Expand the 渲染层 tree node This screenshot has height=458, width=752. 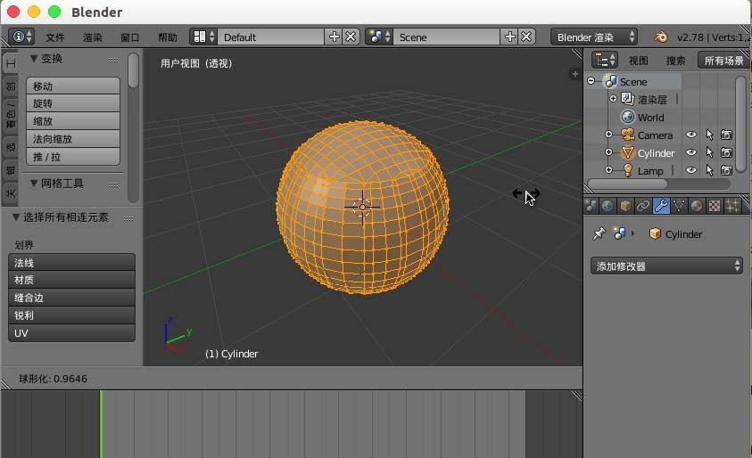pyautogui.click(x=613, y=99)
